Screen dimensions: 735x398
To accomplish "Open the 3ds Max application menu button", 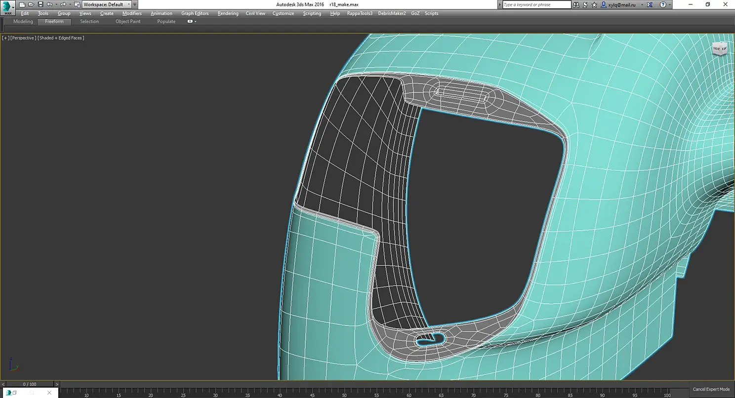I will pos(8,8).
